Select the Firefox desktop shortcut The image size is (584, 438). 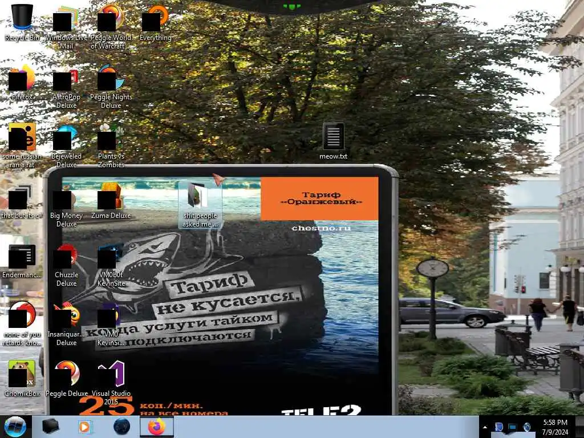tap(22, 83)
